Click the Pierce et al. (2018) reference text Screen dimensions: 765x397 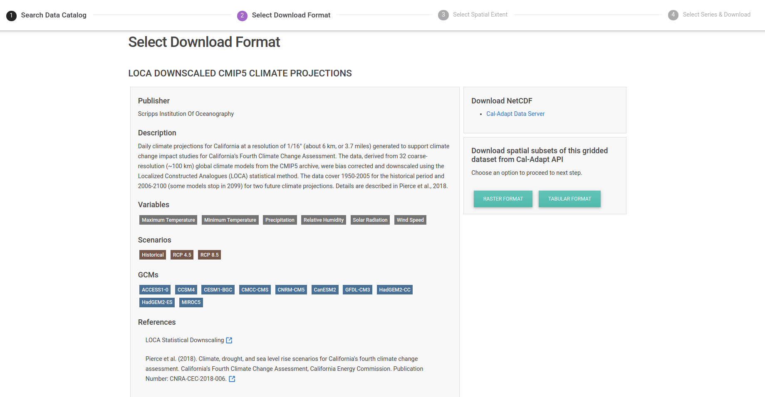point(285,369)
